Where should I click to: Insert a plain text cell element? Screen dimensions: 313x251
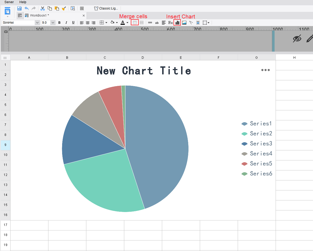coord(150,23)
